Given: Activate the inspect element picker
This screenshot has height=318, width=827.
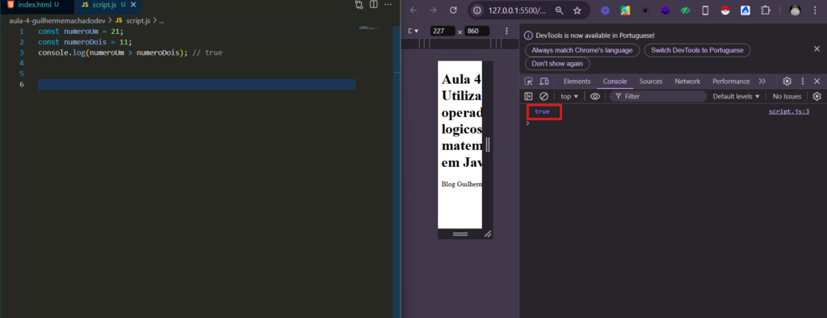Looking at the screenshot, I should (x=528, y=82).
